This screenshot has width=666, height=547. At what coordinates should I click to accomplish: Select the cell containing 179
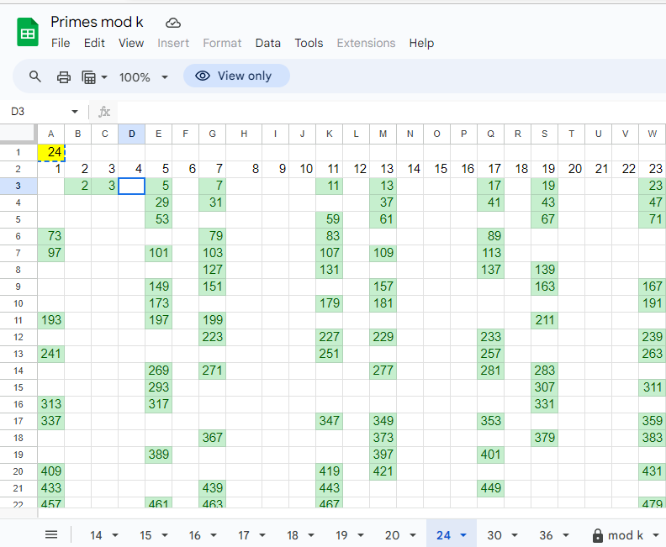[x=329, y=303]
